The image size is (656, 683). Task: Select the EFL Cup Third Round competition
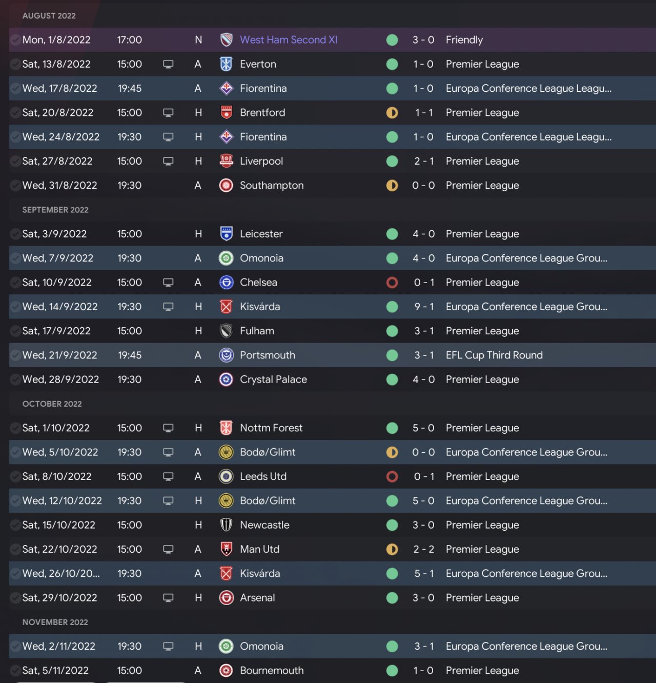point(494,355)
